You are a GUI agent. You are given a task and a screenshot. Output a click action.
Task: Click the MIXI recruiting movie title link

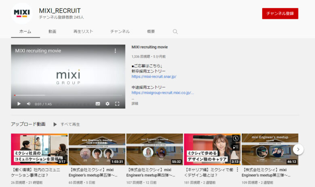(150, 47)
